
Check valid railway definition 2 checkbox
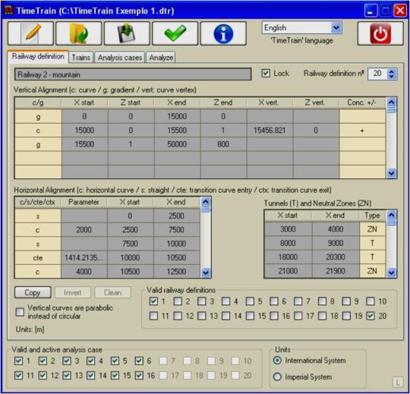pyautogui.click(x=178, y=301)
